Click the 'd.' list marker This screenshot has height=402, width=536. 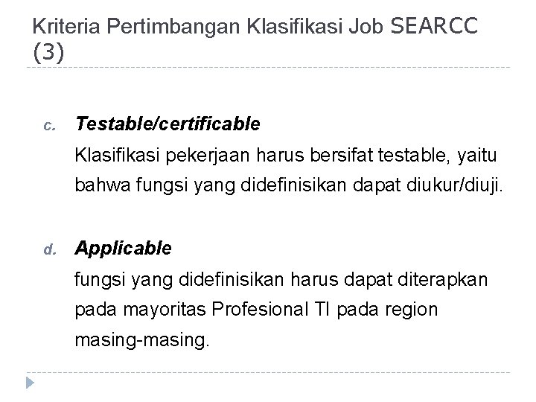click(50, 249)
